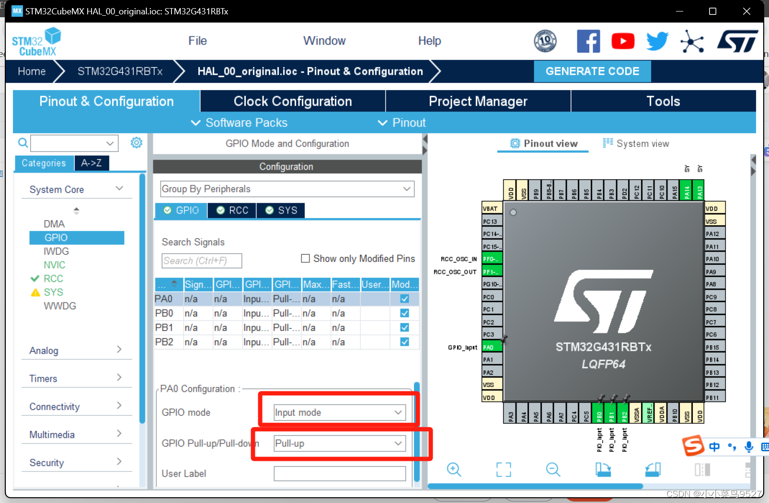
Task: Open the GPIO Pull-up/Pull-down dropdown
Action: [x=340, y=444]
